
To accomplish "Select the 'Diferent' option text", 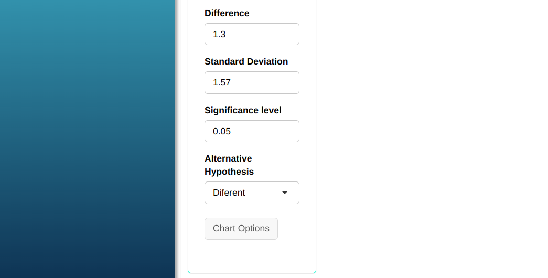I will (x=229, y=193).
